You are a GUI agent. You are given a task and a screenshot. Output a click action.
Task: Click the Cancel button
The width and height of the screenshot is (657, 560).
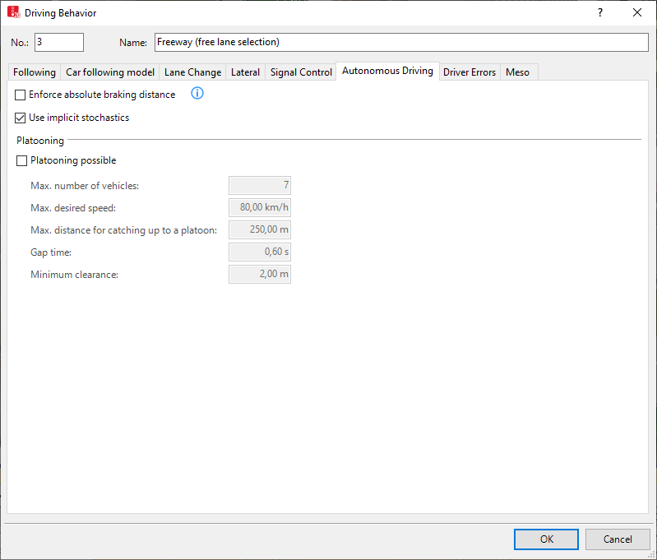click(617, 539)
